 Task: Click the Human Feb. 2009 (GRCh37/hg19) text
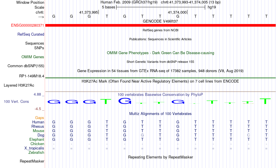[x=129, y=2]
